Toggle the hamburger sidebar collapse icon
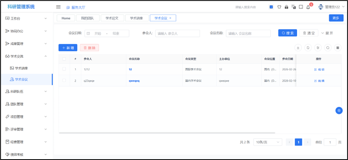 pos(58,7)
